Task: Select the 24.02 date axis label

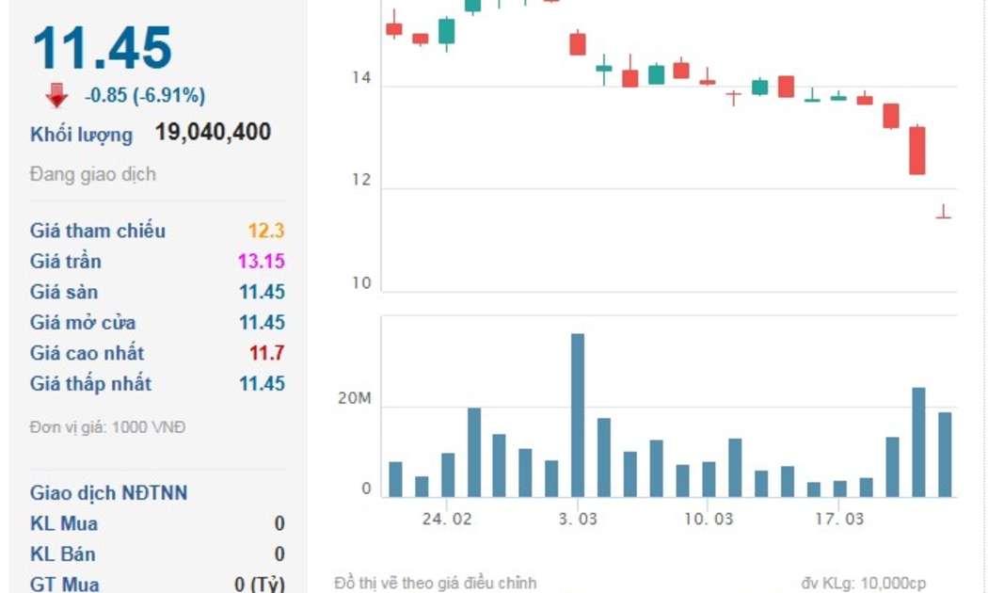Action: pos(447,520)
